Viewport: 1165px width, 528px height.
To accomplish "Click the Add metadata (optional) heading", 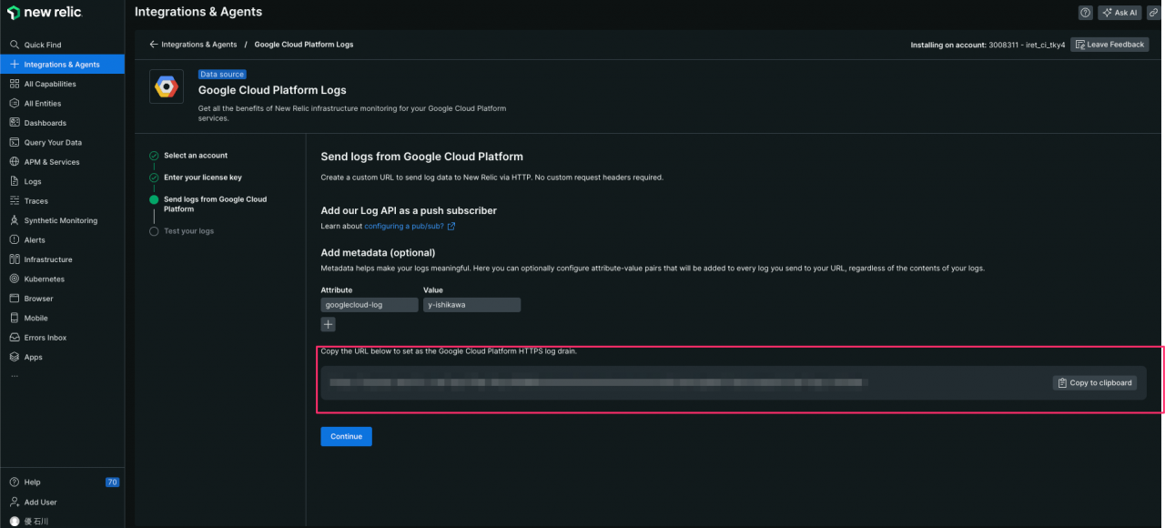I will click(x=378, y=252).
